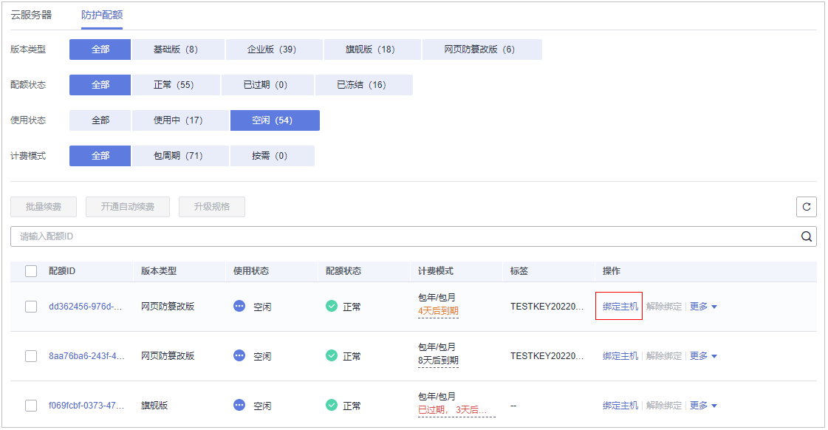Toggle the select-all checkbox in table header
The image size is (828, 430).
point(31,271)
